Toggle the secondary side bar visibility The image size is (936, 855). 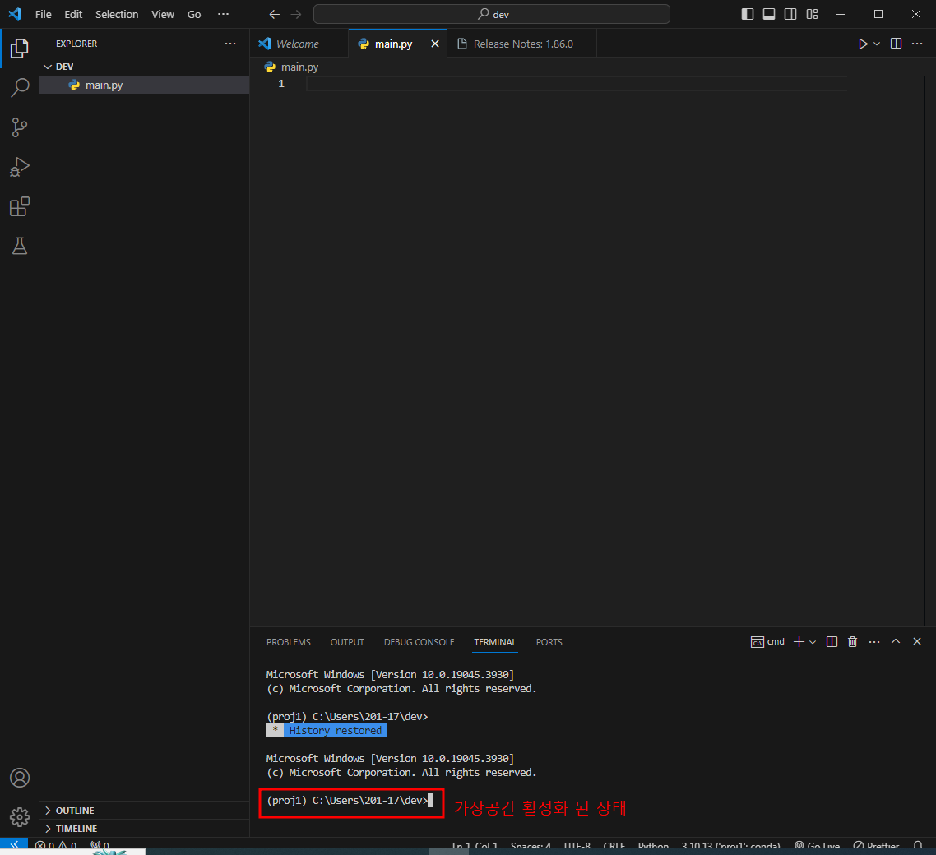790,14
